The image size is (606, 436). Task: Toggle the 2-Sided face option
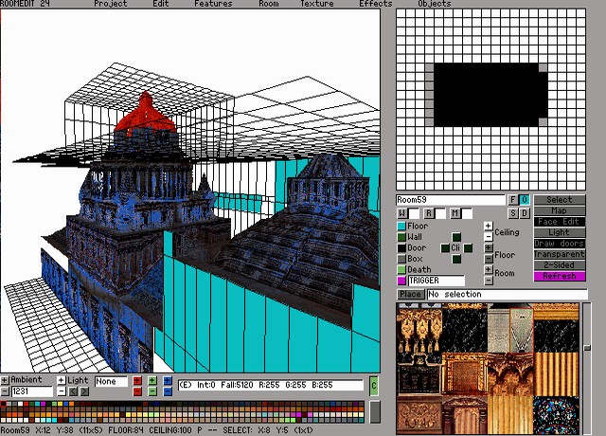560,265
